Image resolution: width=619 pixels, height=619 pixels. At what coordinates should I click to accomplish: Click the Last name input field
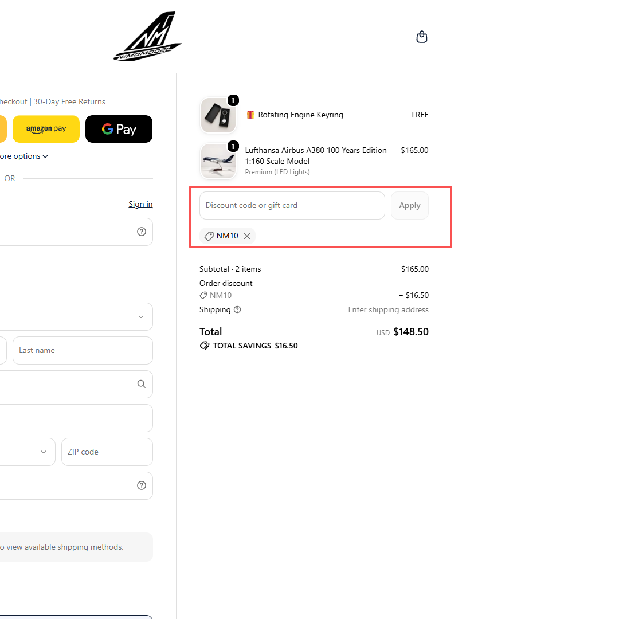pyautogui.click(x=83, y=351)
